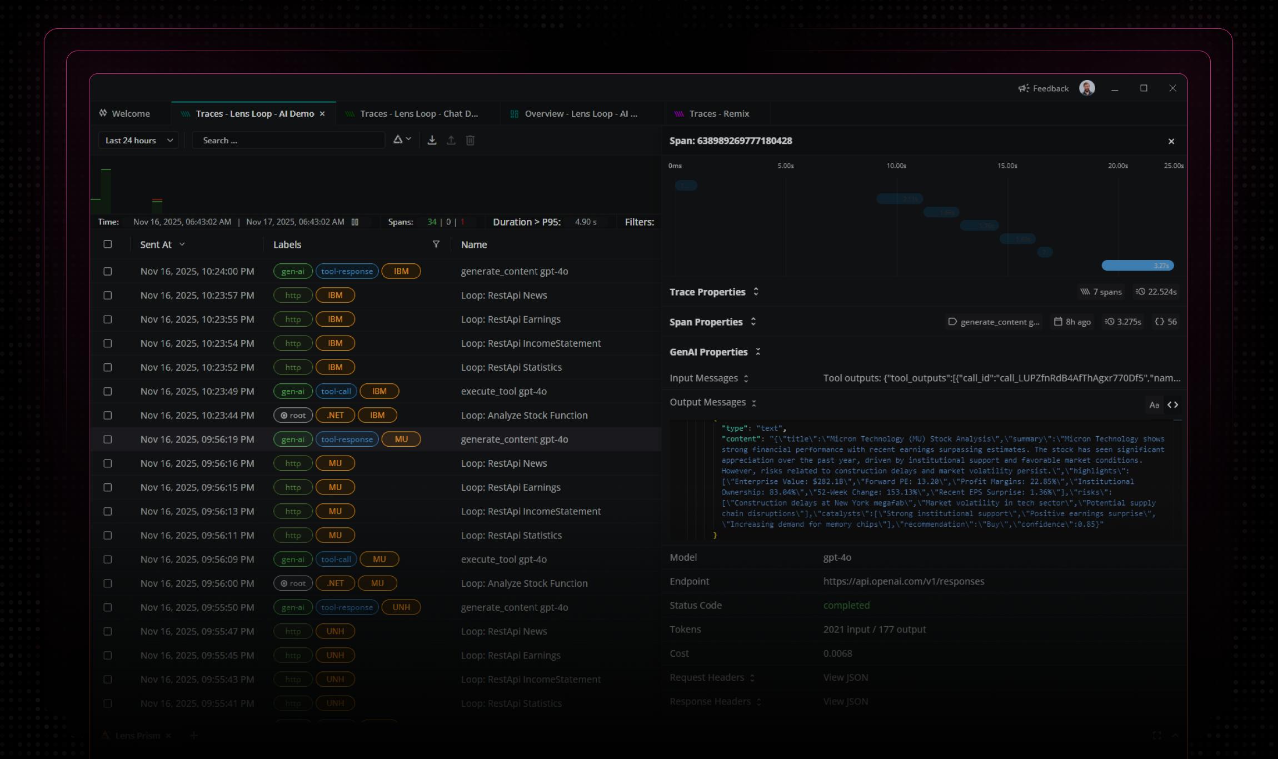Switch output to Aa text view

[1154, 405]
